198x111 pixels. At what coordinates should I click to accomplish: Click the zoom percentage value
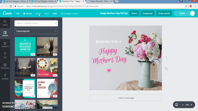pyautogui.click(x=187, y=105)
